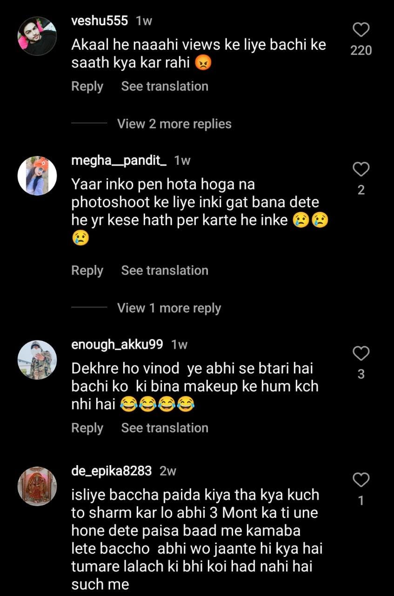Tap heart on enough_akku99's comment
The width and height of the screenshot is (394, 596).
tap(361, 354)
